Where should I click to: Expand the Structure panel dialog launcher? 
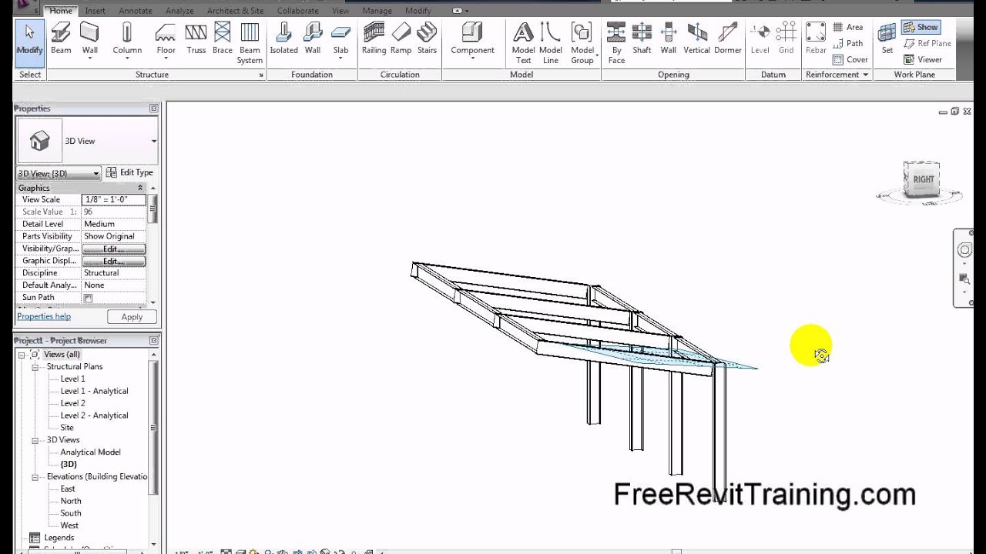point(261,75)
